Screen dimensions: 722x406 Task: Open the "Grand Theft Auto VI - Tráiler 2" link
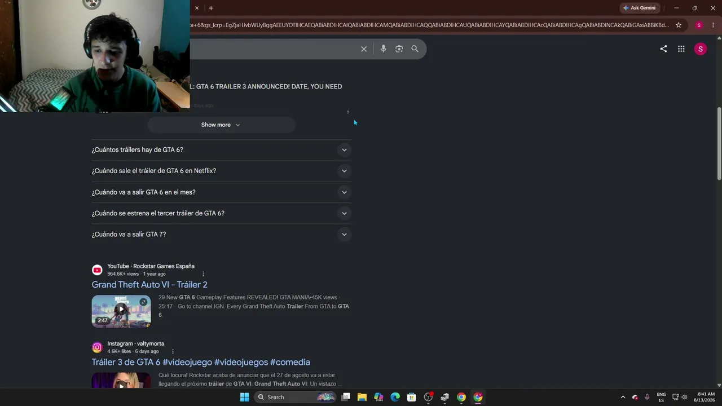[x=149, y=285]
